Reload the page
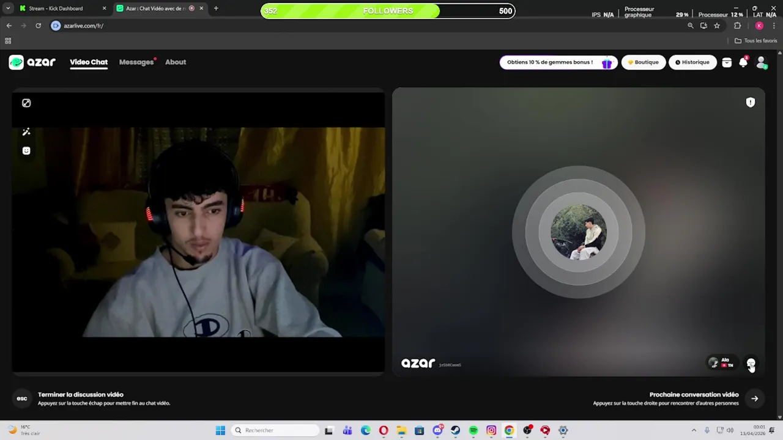Viewport: 783px width, 440px height. [38, 26]
